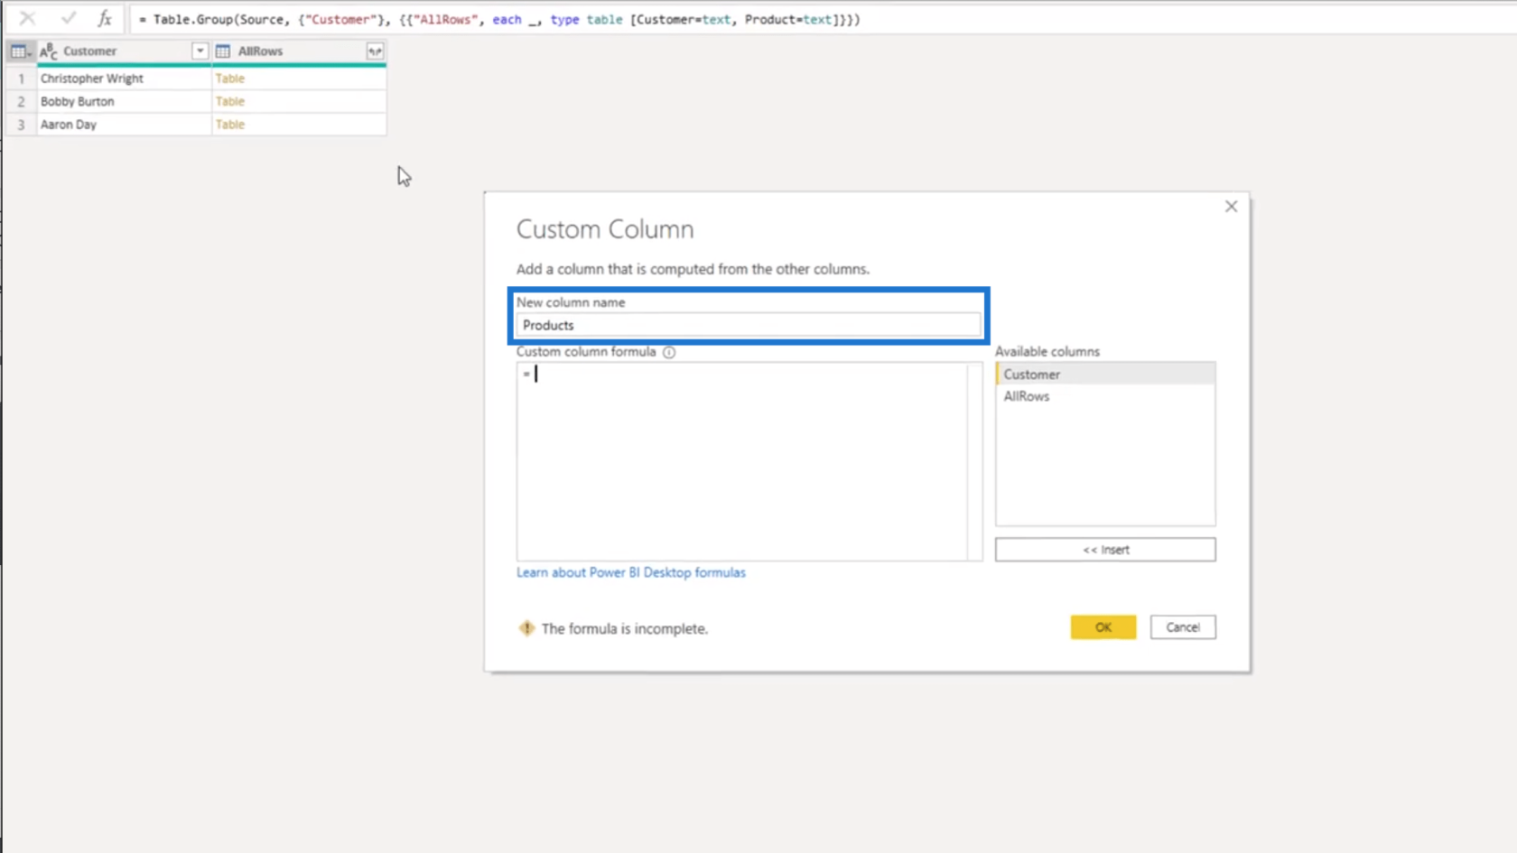Click inside the custom column formula box
This screenshot has height=853, width=1517.
tap(741, 461)
